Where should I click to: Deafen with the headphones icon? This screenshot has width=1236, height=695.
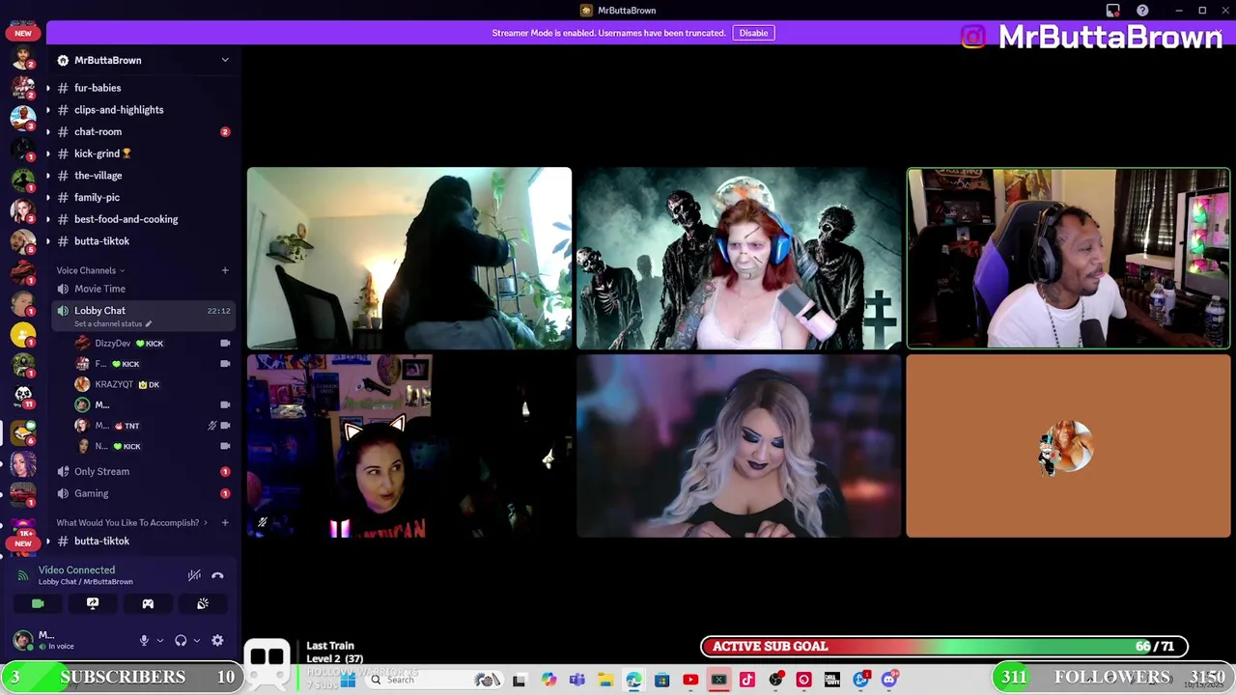(x=181, y=640)
